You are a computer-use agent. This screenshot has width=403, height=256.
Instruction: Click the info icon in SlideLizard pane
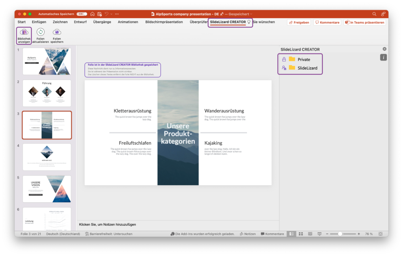point(383,57)
